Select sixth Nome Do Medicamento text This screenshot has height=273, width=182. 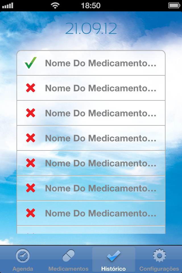101,188
